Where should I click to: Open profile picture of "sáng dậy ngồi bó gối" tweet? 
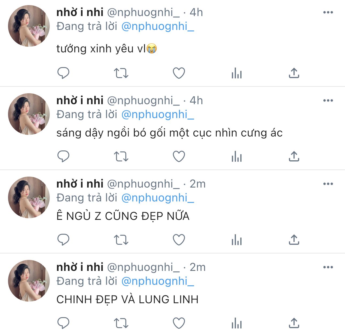pos(29,114)
